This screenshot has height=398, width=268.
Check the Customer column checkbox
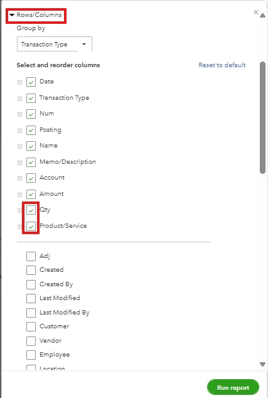click(31, 326)
